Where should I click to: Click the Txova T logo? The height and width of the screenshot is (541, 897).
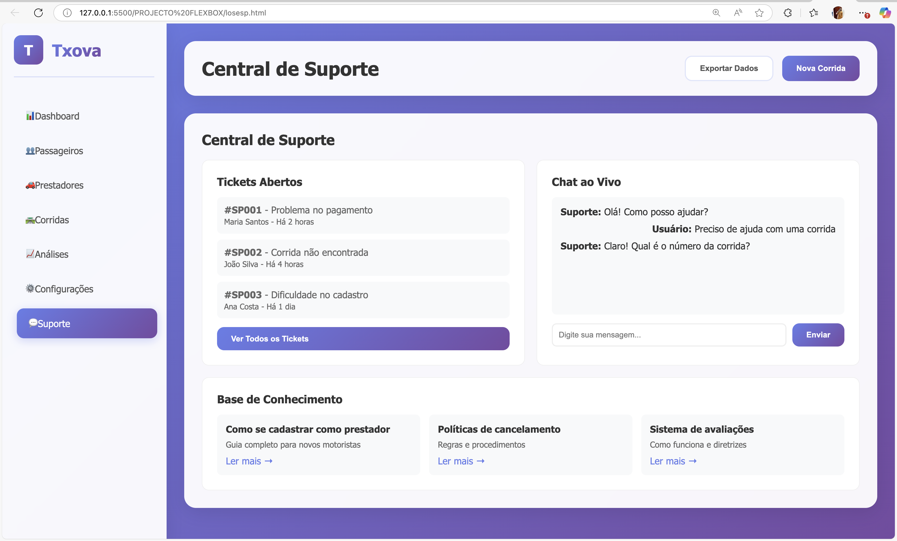click(x=28, y=50)
